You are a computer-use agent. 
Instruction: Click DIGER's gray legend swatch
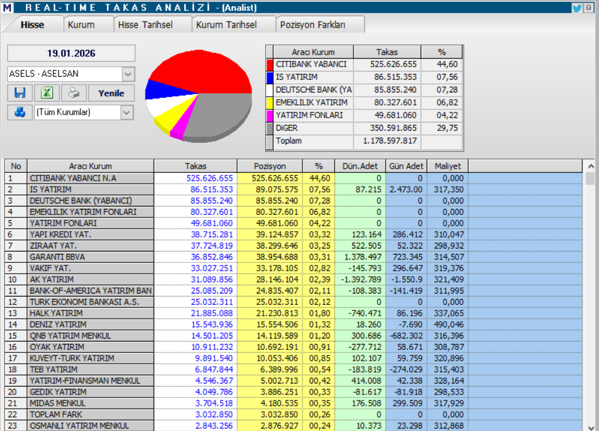[269, 128]
